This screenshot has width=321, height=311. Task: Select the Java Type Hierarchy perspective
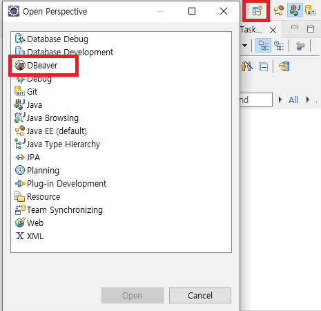(x=57, y=144)
